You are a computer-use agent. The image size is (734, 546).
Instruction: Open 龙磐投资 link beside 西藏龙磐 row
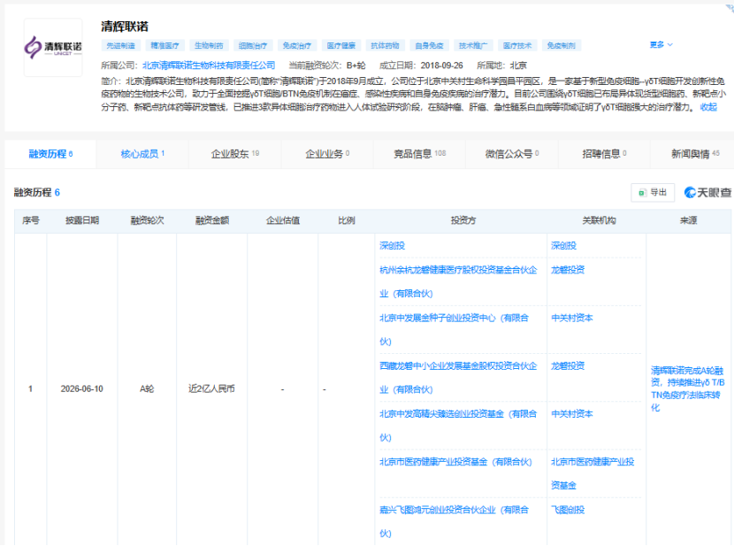568,365
